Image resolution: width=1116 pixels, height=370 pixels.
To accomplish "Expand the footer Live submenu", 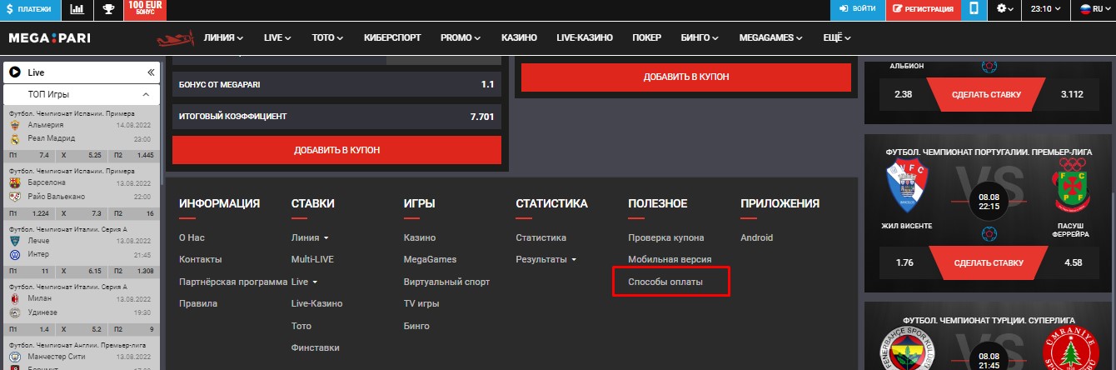I will [304, 282].
